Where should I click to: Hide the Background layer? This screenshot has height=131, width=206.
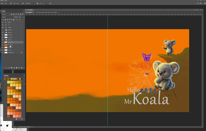(x=3, y=53)
